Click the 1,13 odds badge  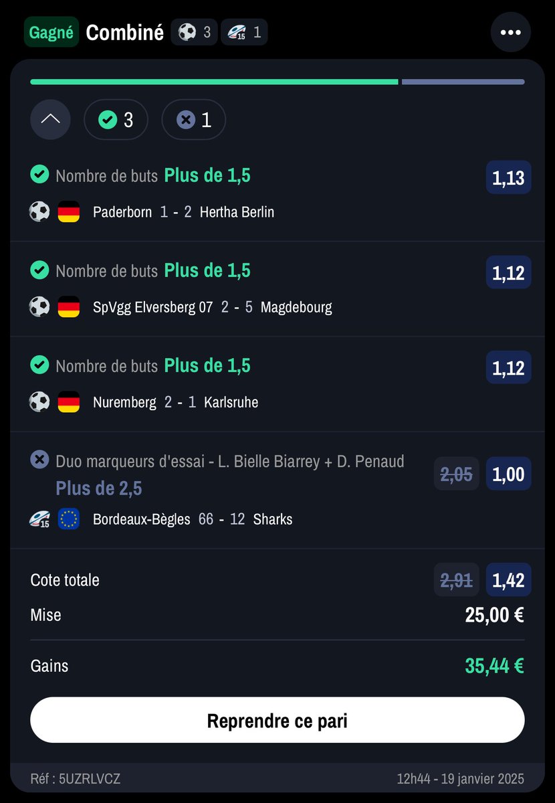(x=508, y=178)
